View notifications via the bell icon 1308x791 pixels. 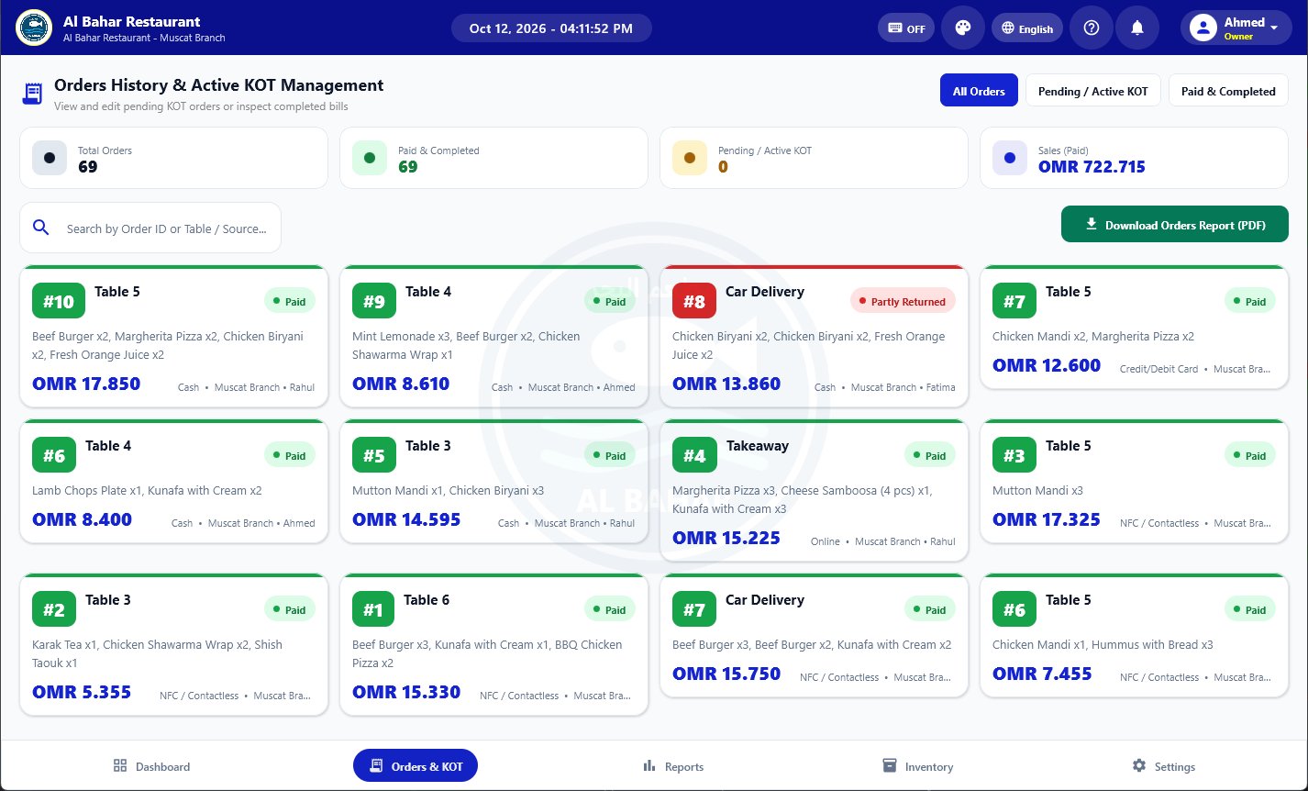point(1137,28)
